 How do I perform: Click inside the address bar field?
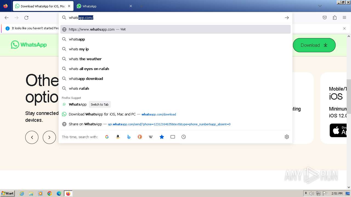click(x=175, y=18)
